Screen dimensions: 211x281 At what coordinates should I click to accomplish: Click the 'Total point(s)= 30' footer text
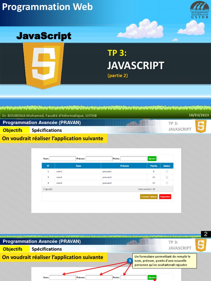pos(146,189)
